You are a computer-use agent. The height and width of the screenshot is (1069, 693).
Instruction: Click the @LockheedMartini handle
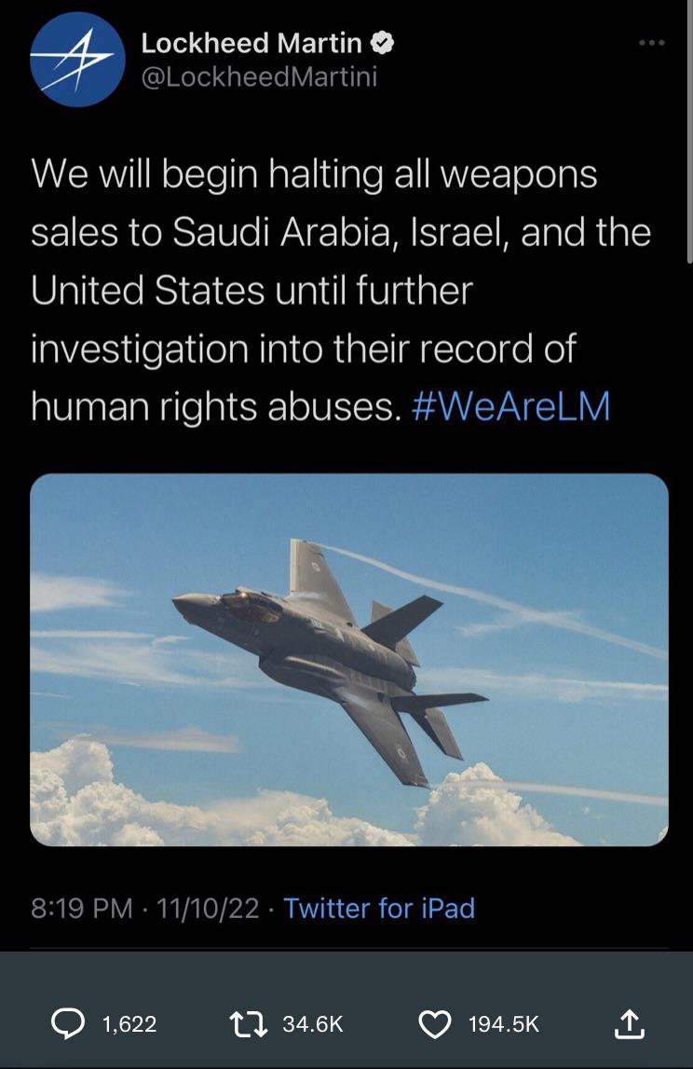click(259, 76)
